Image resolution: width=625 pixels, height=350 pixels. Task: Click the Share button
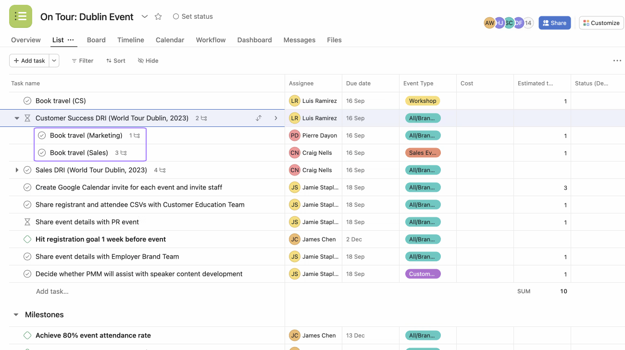tap(554, 23)
